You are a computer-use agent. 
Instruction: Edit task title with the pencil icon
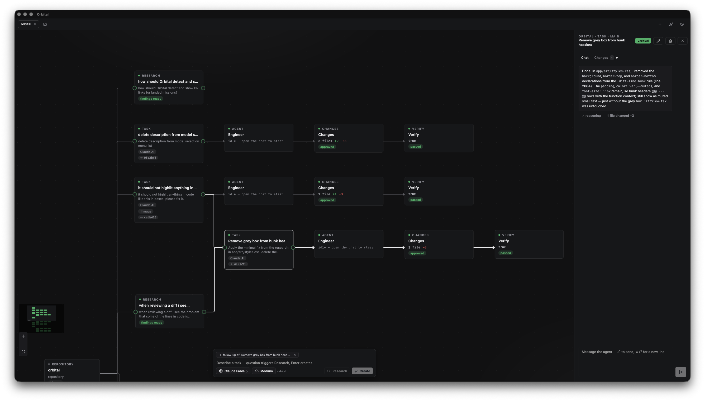tap(658, 41)
